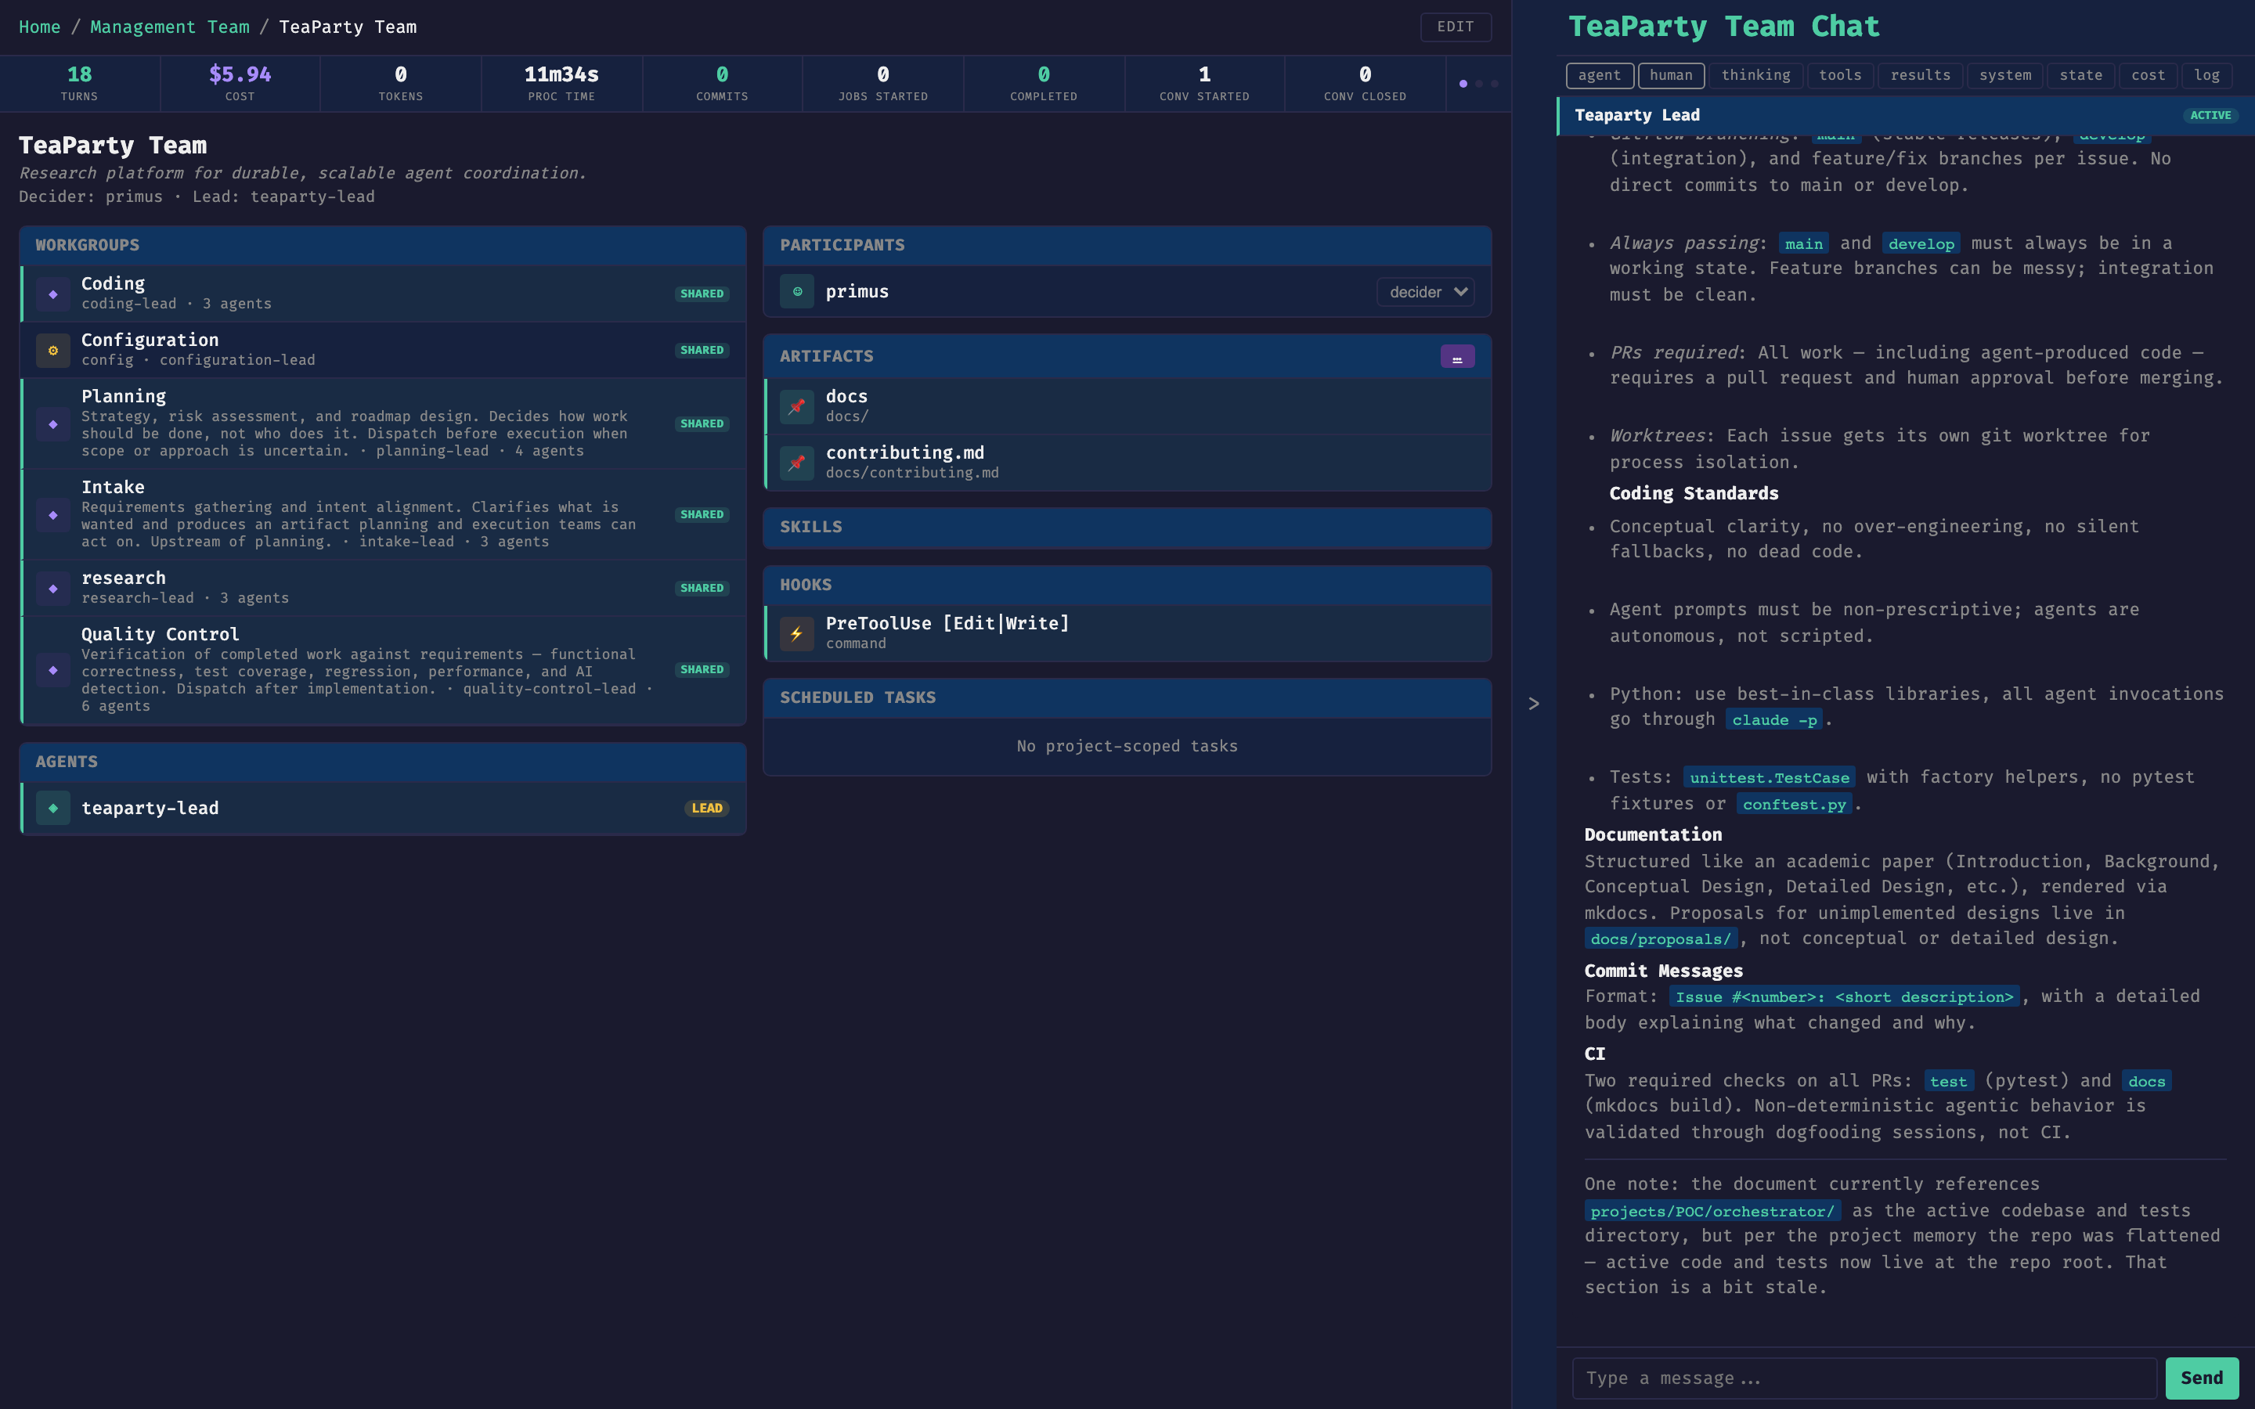
Task: Click the EDIT button
Action: (1456, 27)
